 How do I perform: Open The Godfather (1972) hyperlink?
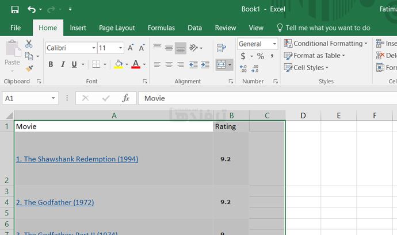[55, 202]
